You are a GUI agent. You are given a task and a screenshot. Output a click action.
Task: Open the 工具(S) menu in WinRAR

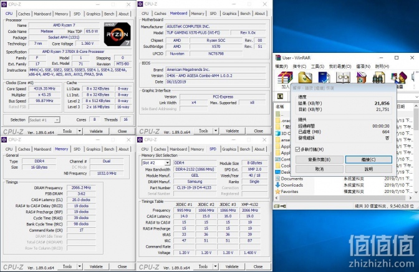(x=317, y=66)
